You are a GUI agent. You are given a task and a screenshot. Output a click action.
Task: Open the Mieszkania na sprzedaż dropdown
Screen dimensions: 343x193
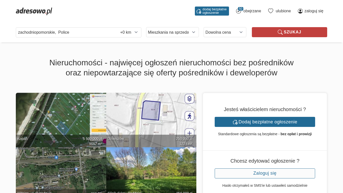coord(172,32)
